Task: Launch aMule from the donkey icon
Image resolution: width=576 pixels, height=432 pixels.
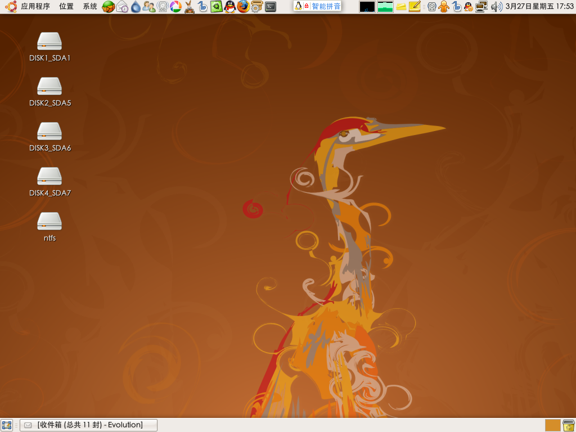Action: coord(189,7)
